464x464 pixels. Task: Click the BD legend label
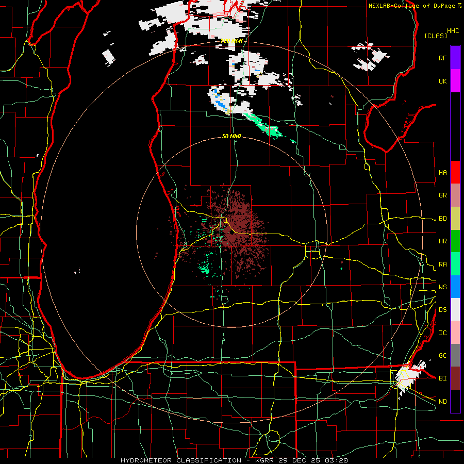[442, 219]
